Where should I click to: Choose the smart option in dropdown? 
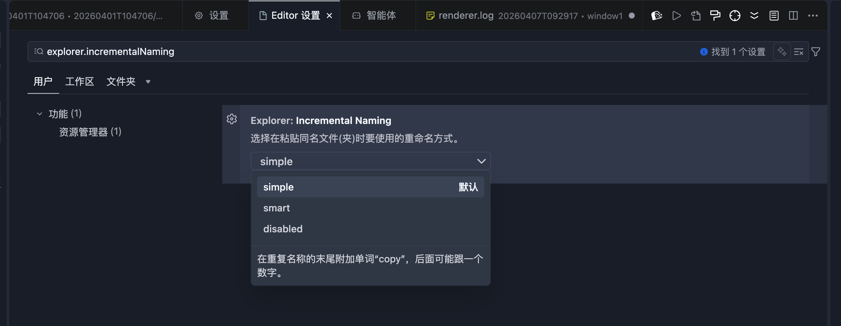pyautogui.click(x=277, y=208)
